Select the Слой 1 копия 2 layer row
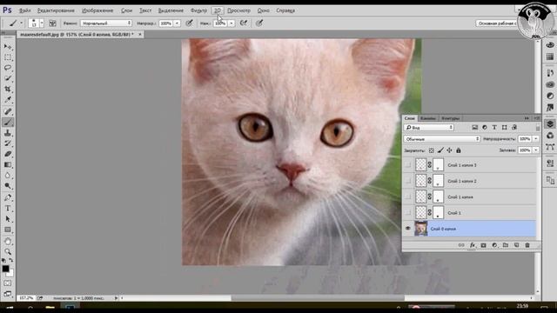 tap(470, 181)
